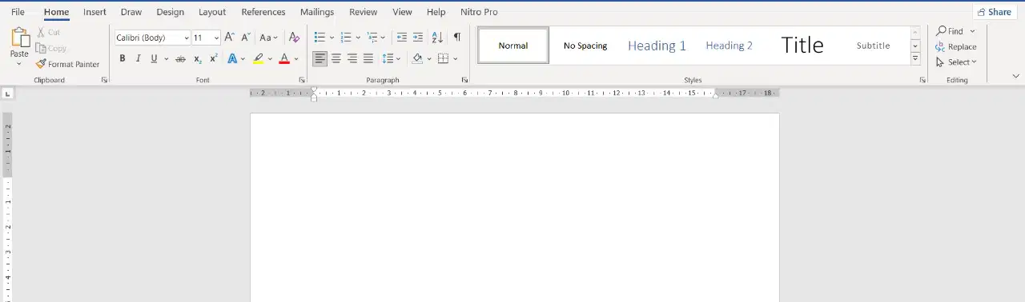The height and width of the screenshot is (302, 1025).
Task: Toggle superscript formatting
Action: (214, 58)
